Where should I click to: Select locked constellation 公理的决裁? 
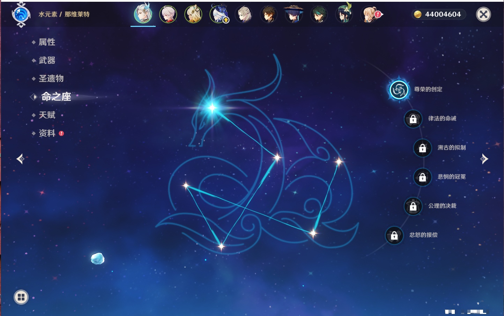click(413, 206)
